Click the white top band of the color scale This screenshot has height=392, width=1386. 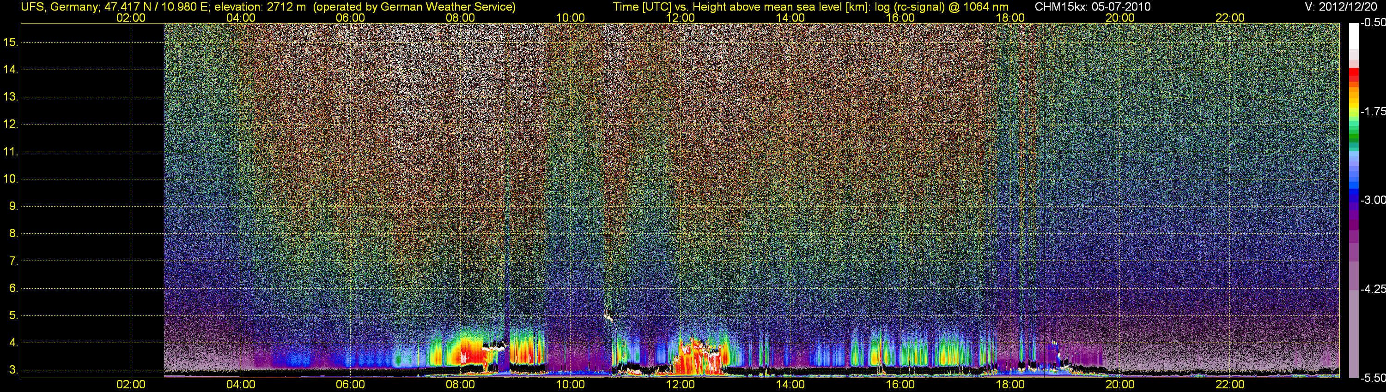tap(1353, 36)
